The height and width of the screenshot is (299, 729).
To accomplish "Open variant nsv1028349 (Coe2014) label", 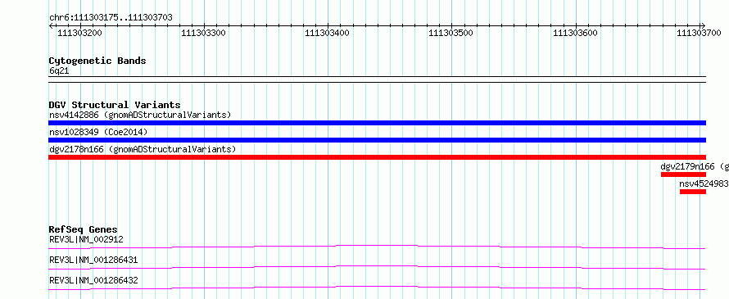I will [98, 132].
